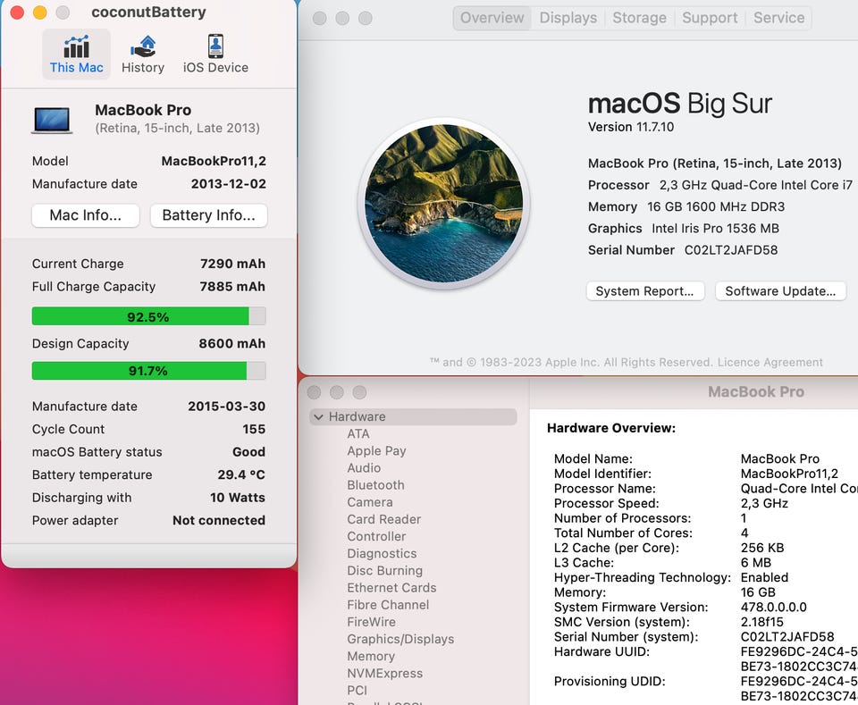Open the Battery Info button

tap(208, 215)
